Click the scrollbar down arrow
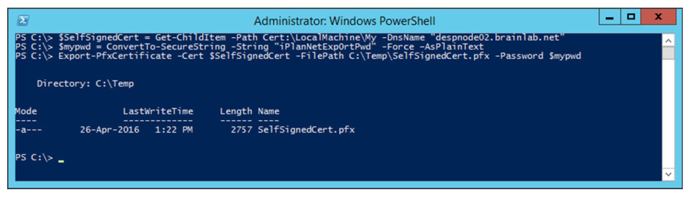 (668, 175)
